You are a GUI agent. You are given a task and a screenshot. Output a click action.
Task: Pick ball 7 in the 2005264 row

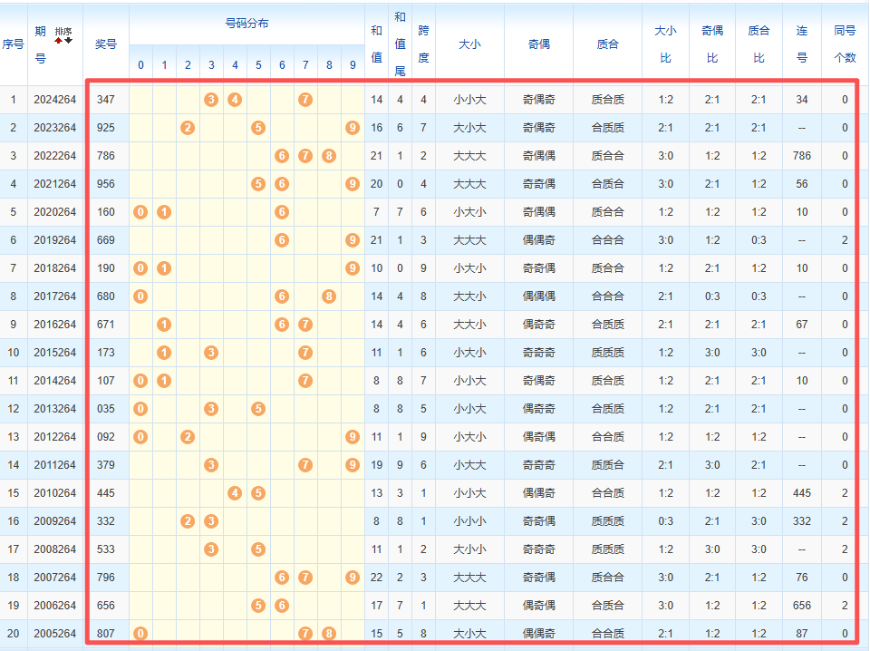pos(305,634)
